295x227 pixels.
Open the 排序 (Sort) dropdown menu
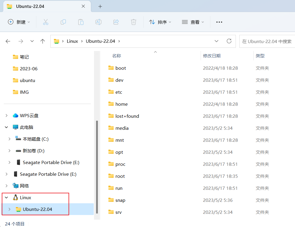[160, 22]
